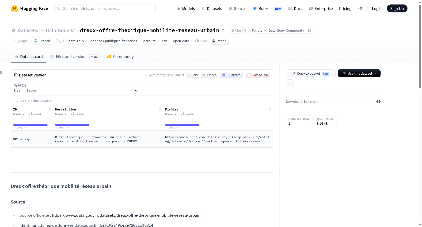Sort by ID column arrows
Image resolution: width=422 pixels, height=227 pixels.
(50, 109)
